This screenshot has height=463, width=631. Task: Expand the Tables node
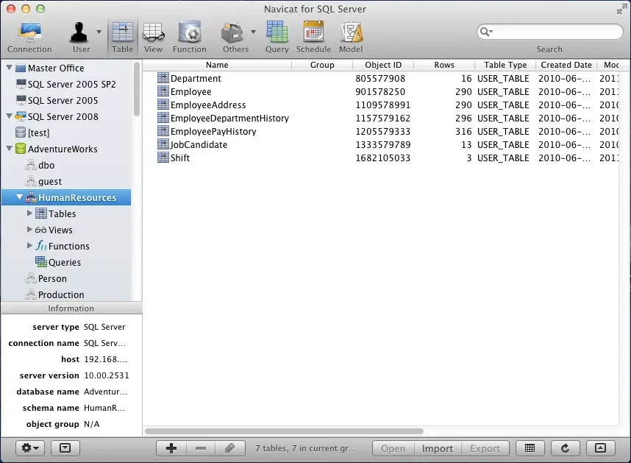tap(29, 213)
